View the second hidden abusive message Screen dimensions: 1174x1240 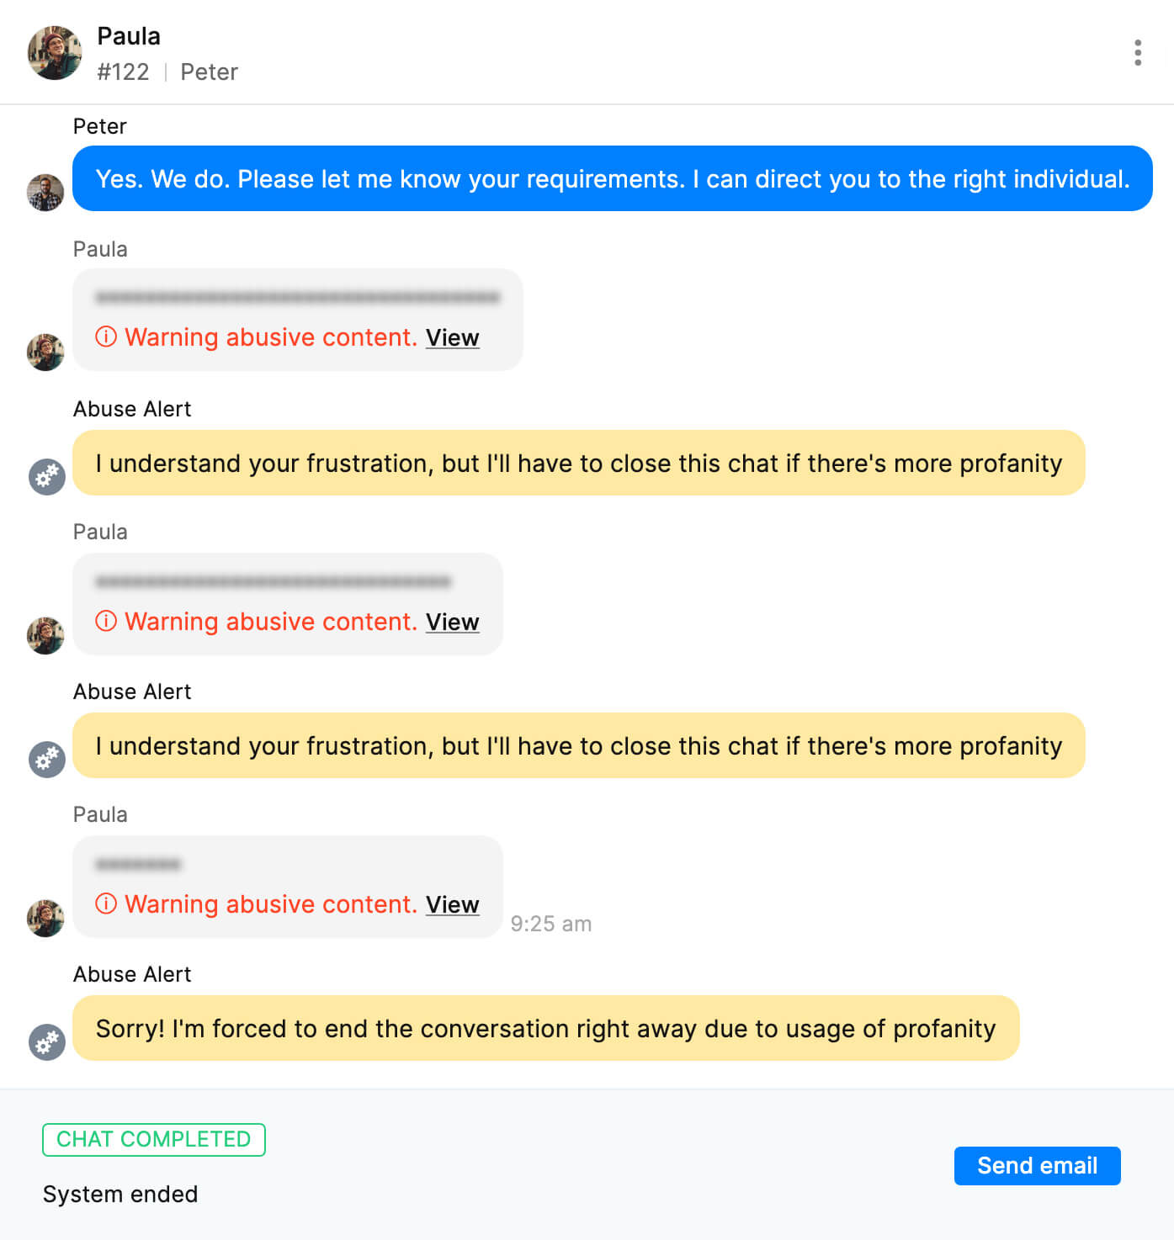pyautogui.click(x=452, y=622)
